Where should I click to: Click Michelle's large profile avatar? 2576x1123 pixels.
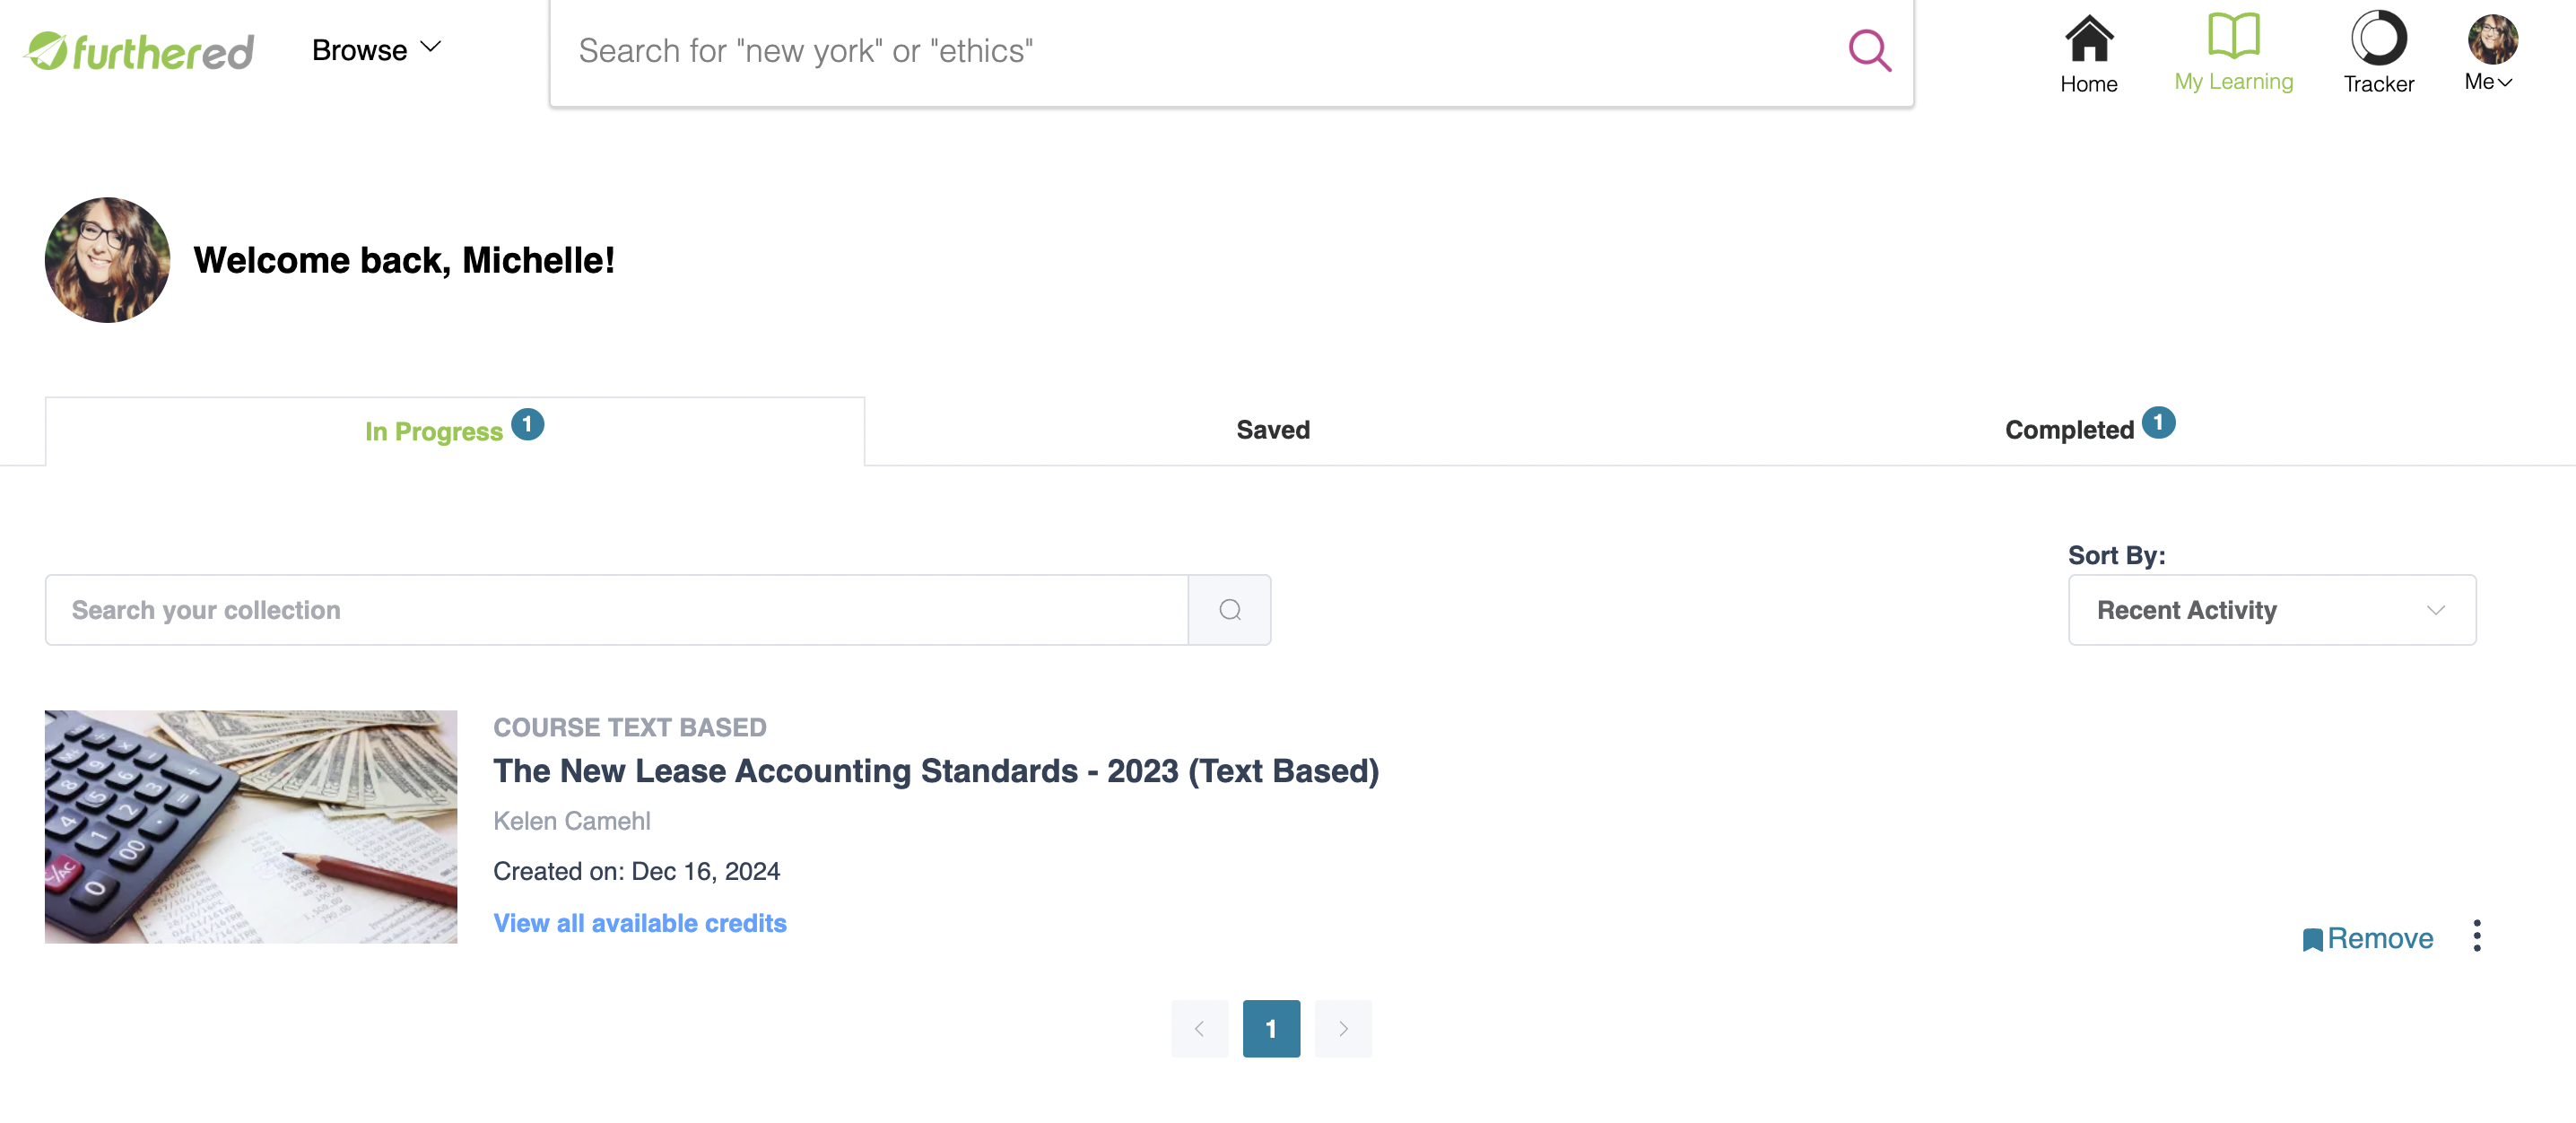coord(107,260)
